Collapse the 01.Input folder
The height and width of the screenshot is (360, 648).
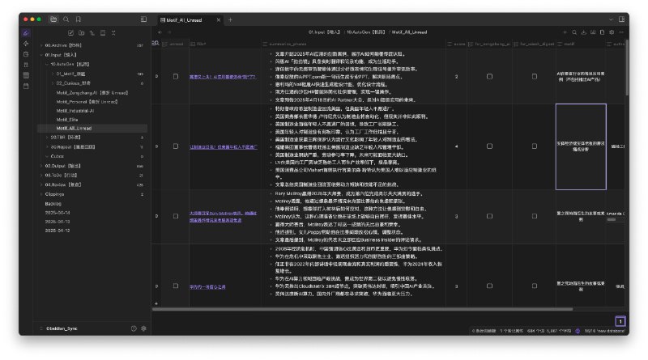click(x=41, y=55)
